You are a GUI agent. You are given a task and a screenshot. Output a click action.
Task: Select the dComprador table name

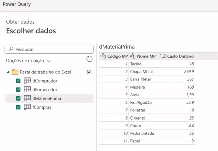pyautogui.click(x=45, y=81)
